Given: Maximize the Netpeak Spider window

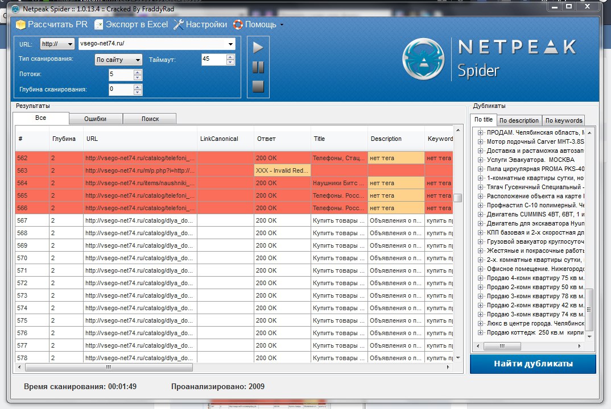Looking at the screenshot, I should (569, 6).
